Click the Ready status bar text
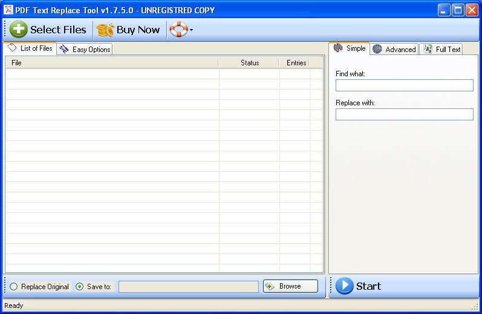482x314 pixels. [13, 306]
